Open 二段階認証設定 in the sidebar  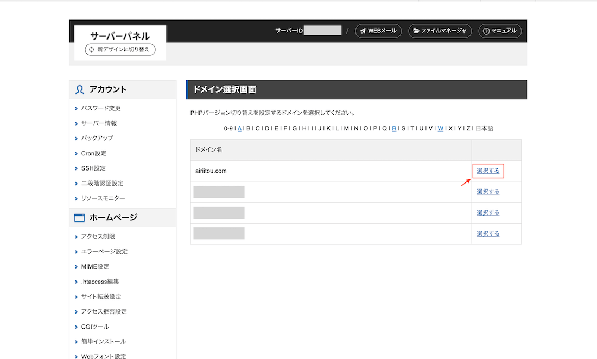[102, 183]
